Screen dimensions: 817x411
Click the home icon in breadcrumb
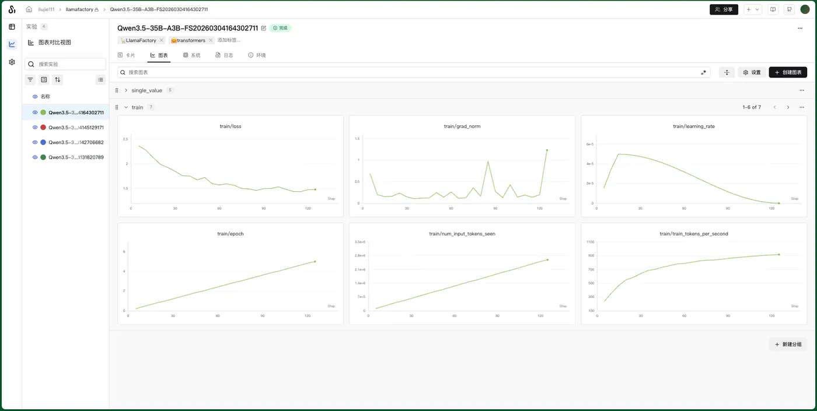tap(29, 9)
